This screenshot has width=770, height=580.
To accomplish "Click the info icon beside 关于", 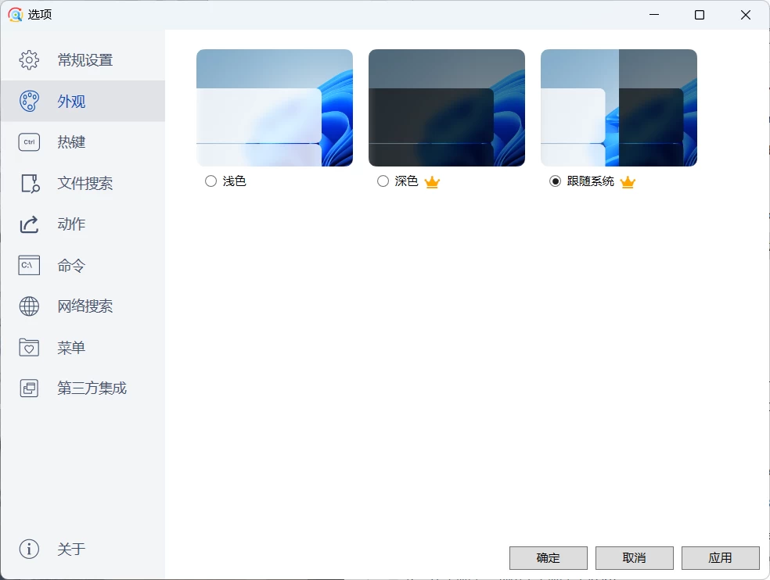I will tap(29, 549).
